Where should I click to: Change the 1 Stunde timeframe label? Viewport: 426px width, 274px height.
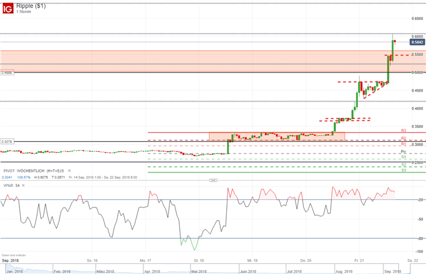click(24, 12)
